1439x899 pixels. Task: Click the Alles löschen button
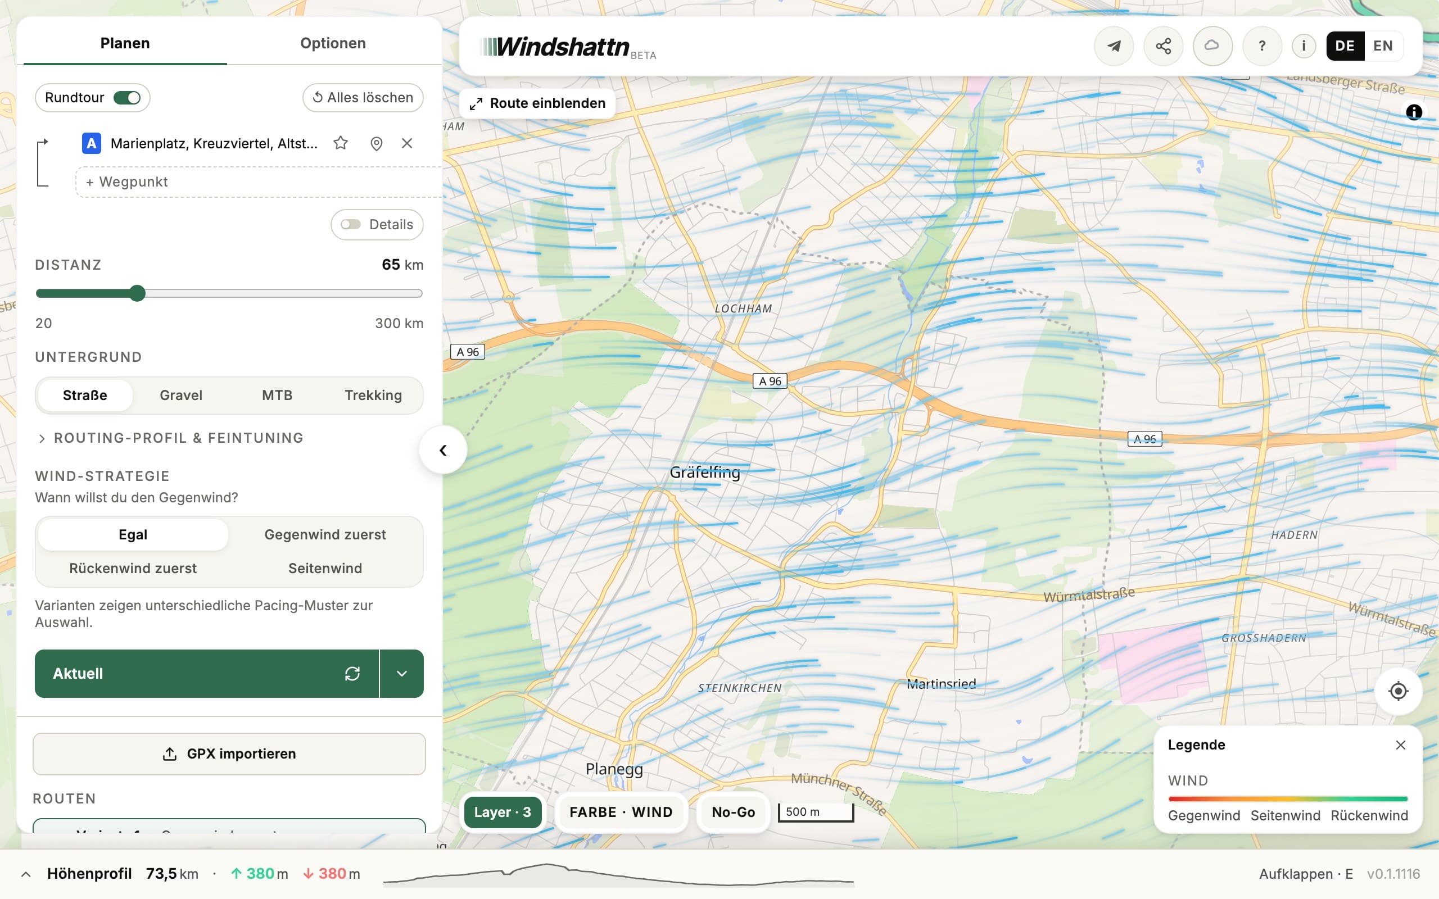pos(363,98)
